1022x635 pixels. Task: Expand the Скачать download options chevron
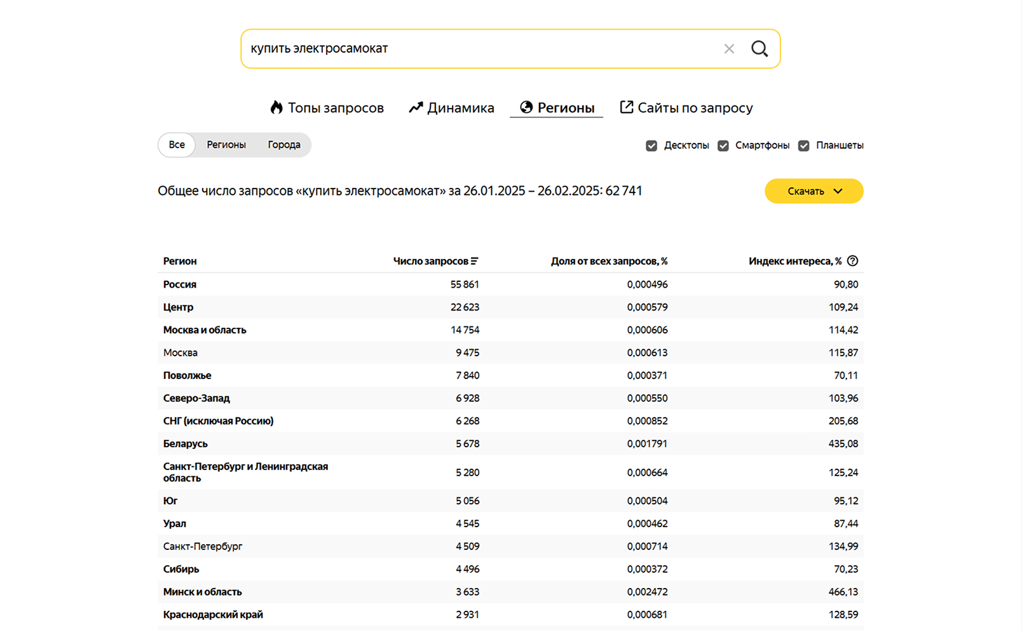pos(838,190)
